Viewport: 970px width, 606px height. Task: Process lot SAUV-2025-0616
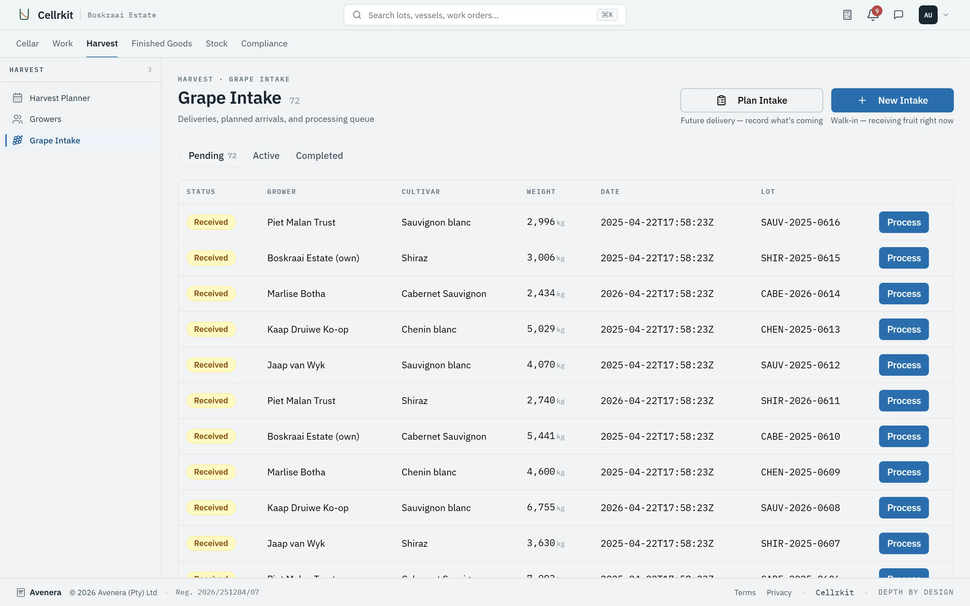(903, 222)
